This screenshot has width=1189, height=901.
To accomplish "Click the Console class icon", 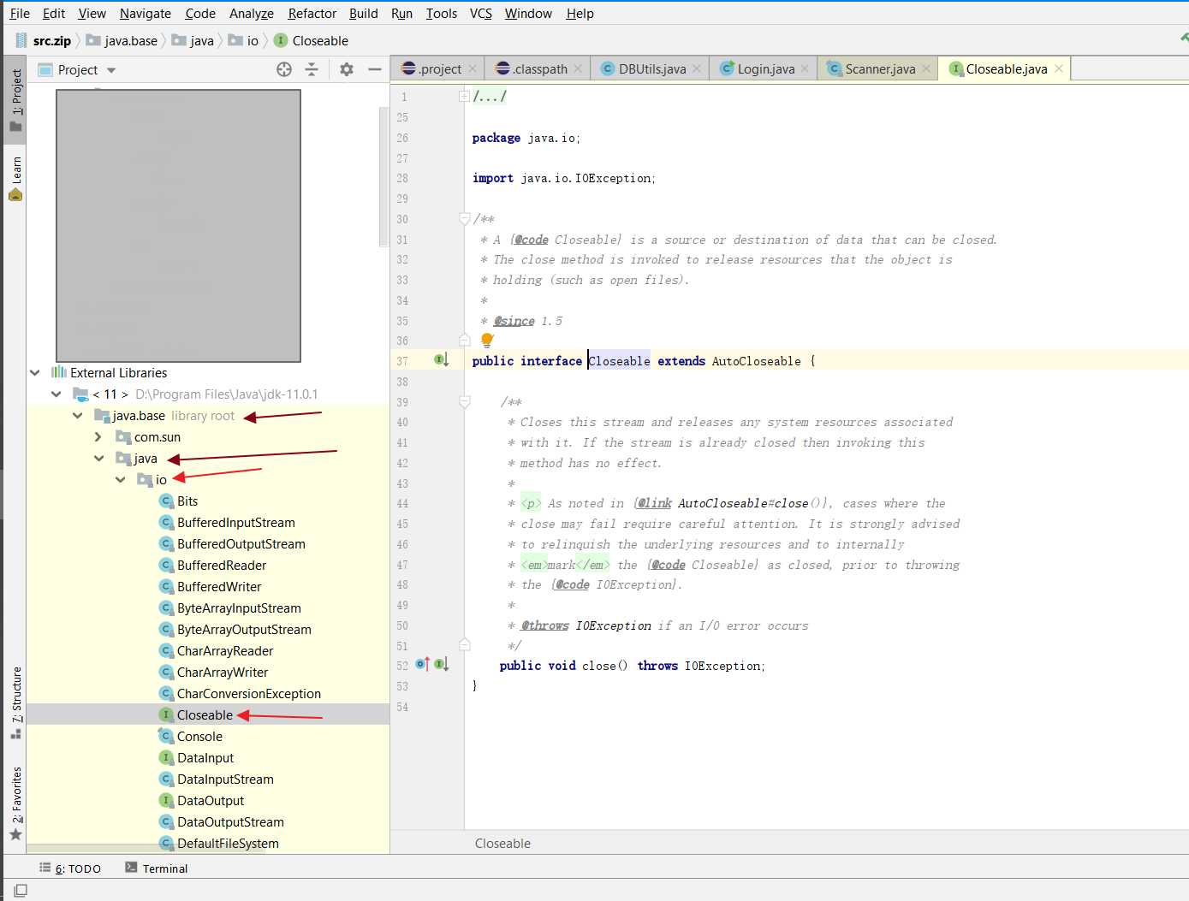I will pyautogui.click(x=167, y=736).
